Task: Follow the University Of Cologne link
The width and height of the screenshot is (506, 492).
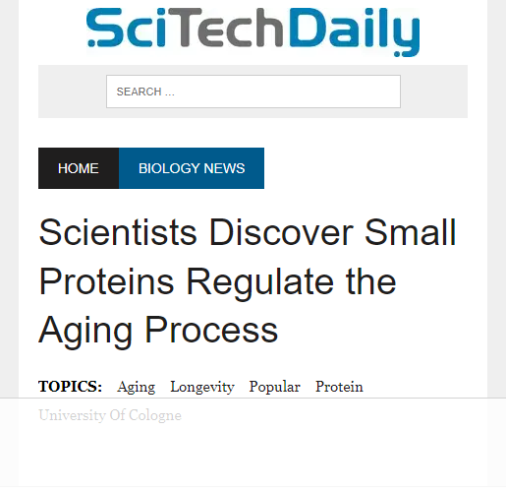Action: point(110,415)
